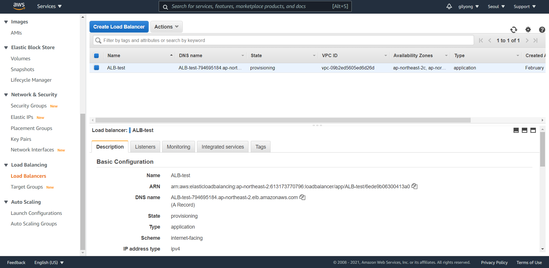Open the State column dropdown arrow

(314, 56)
